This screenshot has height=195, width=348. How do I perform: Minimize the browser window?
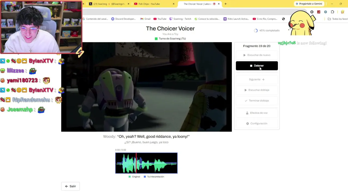[332, 4]
